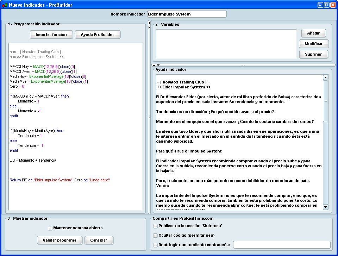Click the password input field
This screenshot has height=256, width=338.
click(x=282, y=245)
